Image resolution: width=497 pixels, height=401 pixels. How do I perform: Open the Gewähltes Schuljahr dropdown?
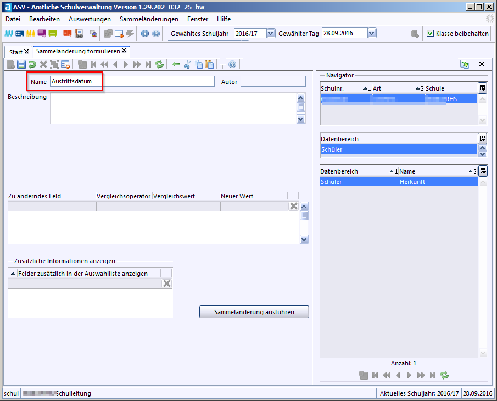[x=271, y=34]
